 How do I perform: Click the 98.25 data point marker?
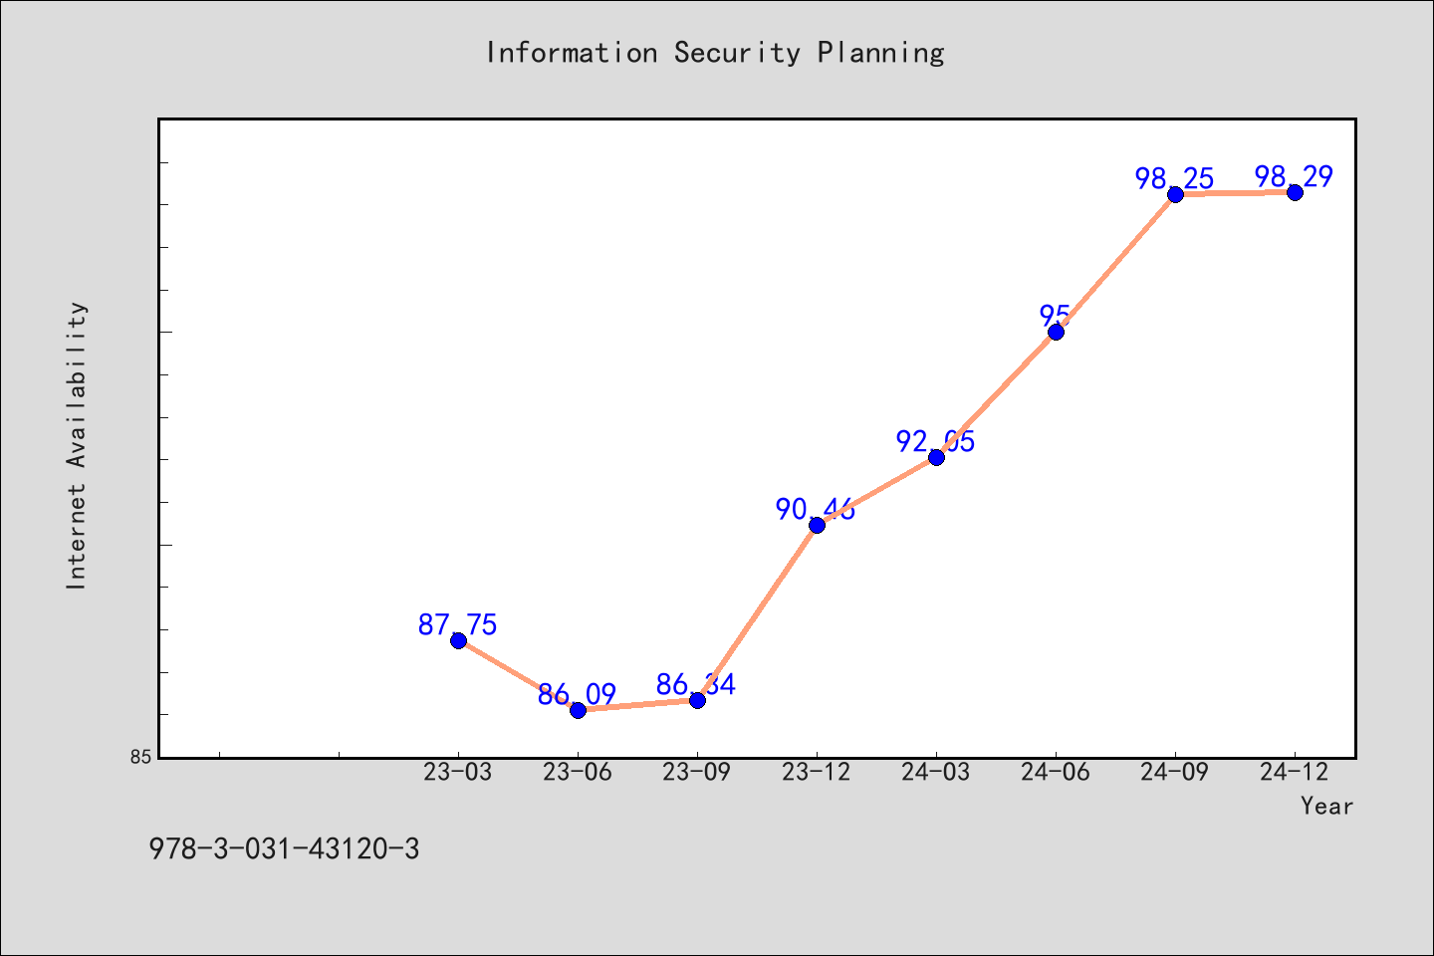[x=1175, y=194]
